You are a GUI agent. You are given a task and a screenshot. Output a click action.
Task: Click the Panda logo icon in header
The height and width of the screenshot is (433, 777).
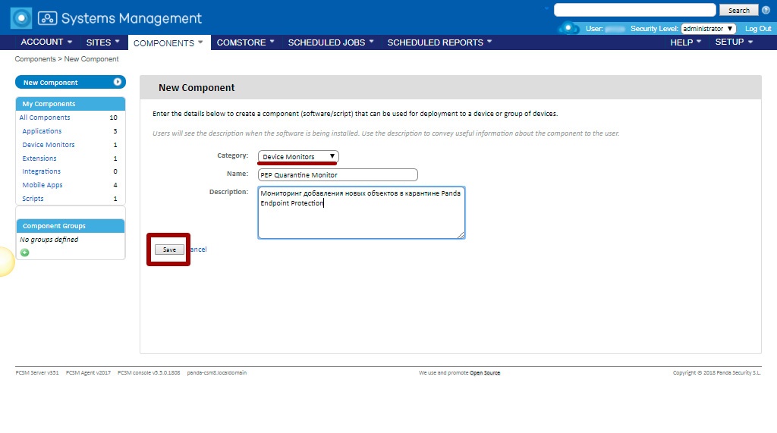click(20, 18)
